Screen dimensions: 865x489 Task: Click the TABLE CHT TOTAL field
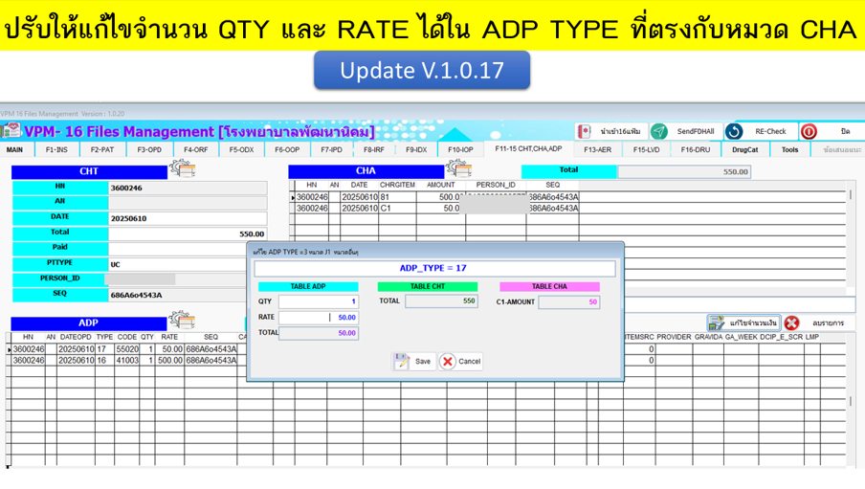[x=441, y=300]
